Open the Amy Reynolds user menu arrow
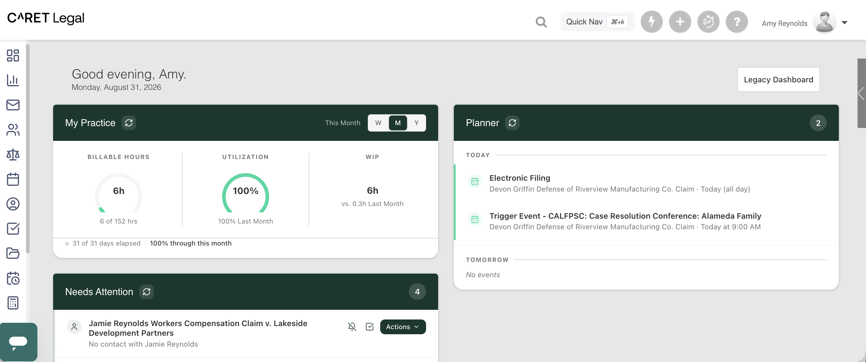866x362 pixels. pyautogui.click(x=845, y=23)
